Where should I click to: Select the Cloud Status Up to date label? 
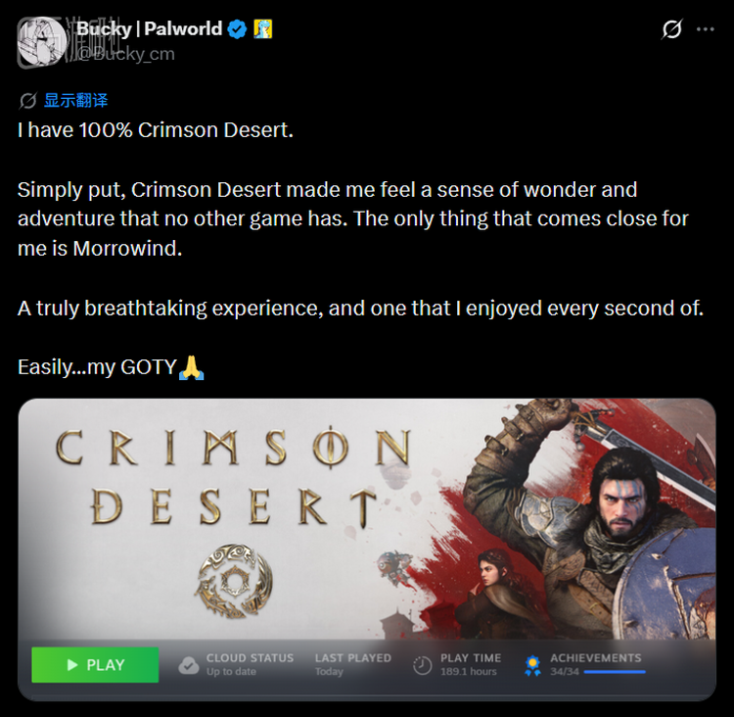coord(250,664)
